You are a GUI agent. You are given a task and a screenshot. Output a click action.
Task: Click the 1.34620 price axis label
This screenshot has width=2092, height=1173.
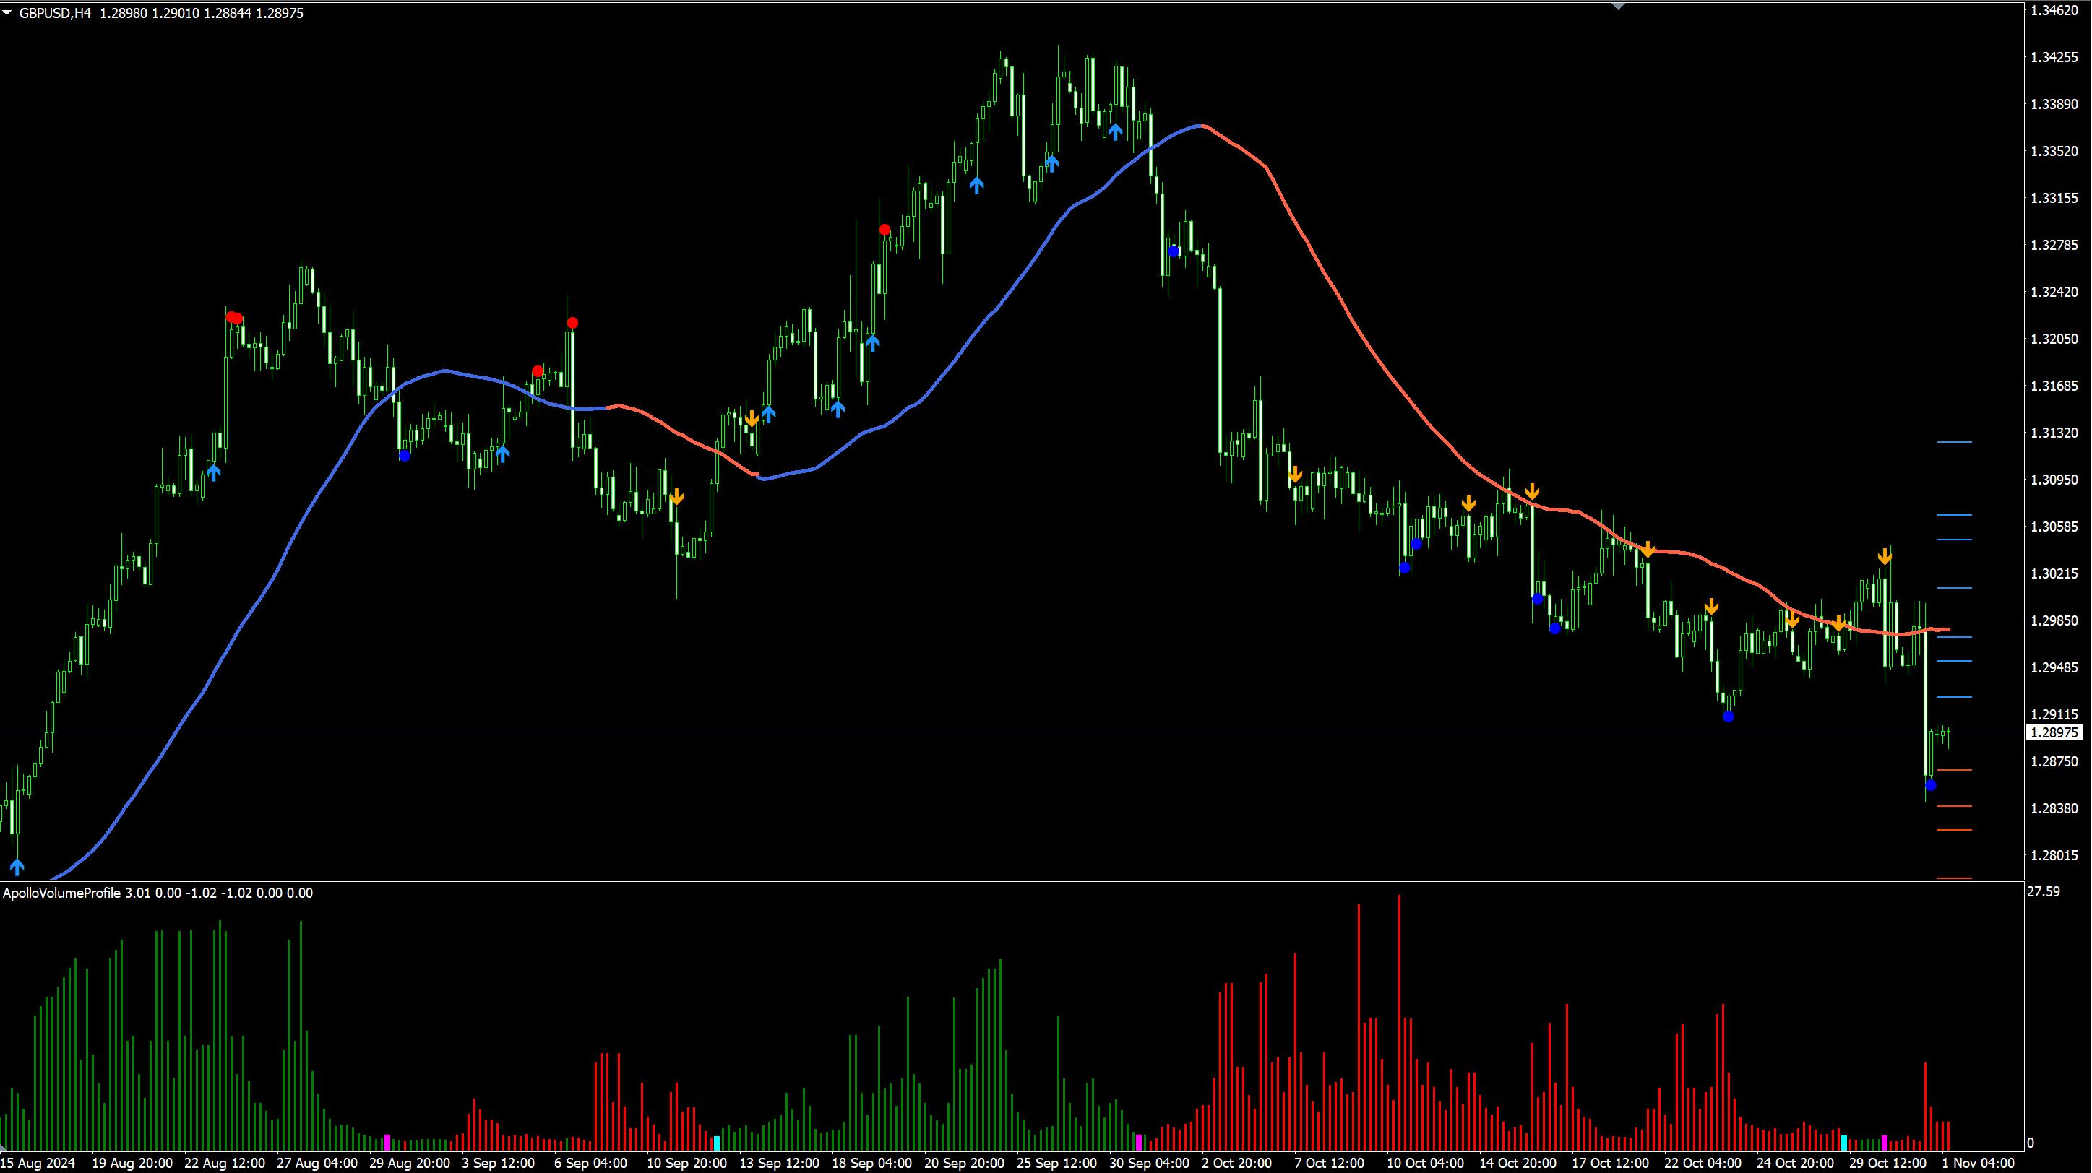[x=2054, y=11]
